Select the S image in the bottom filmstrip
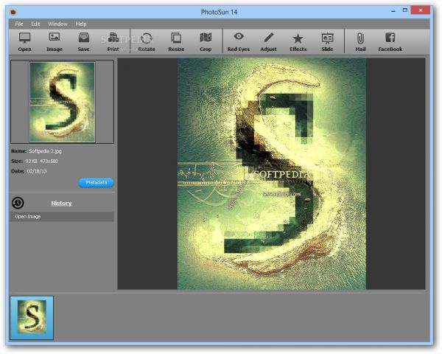The image size is (442, 354). point(32,318)
